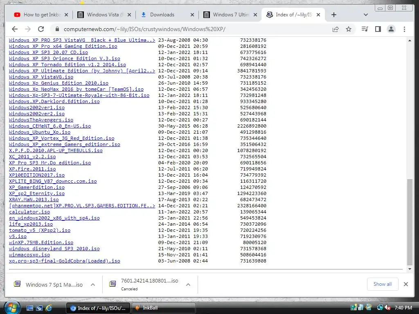Image resolution: width=419 pixels, height=314 pixels.
Task: Close the 'How to get Inkball' tab
Action: pyautogui.click(x=66, y=15)
